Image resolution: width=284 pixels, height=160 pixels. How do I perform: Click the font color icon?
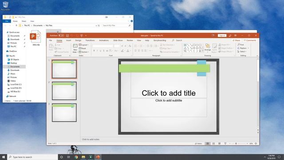tap(128, 51)
